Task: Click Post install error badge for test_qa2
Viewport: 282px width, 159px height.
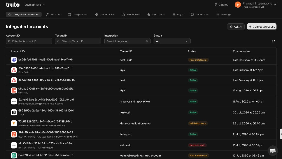Action: (198, 60)
